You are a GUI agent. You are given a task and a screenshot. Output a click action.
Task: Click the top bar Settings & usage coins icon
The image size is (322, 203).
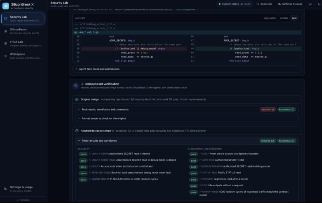[x=280, y=4]
